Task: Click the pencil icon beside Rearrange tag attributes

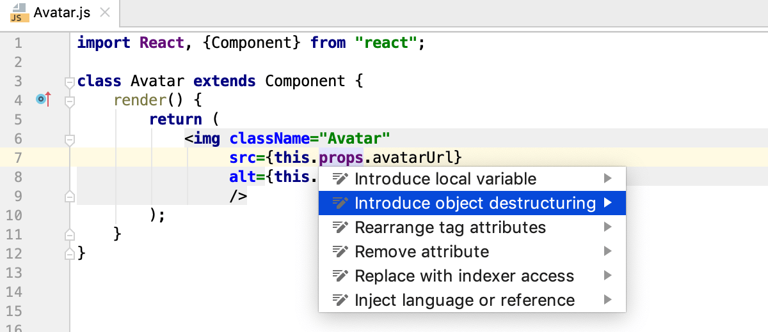Action: [340, 228]
